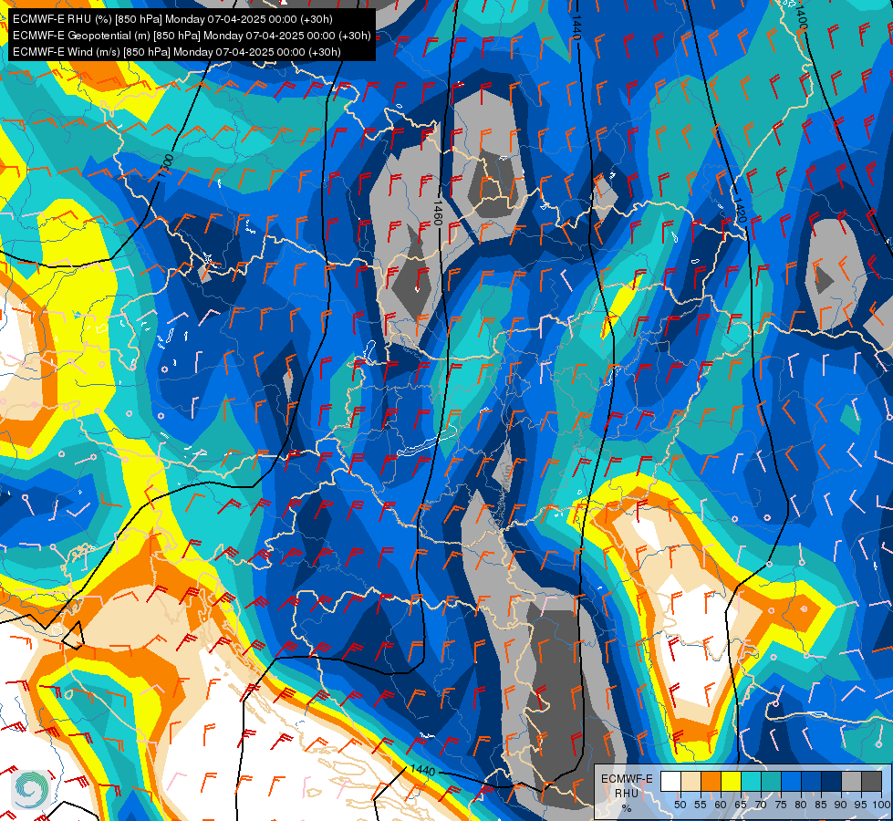The image size is (893, 821).
Task: Click the light grey 90-95% legend swatch
Action: [x=851, y=782]
